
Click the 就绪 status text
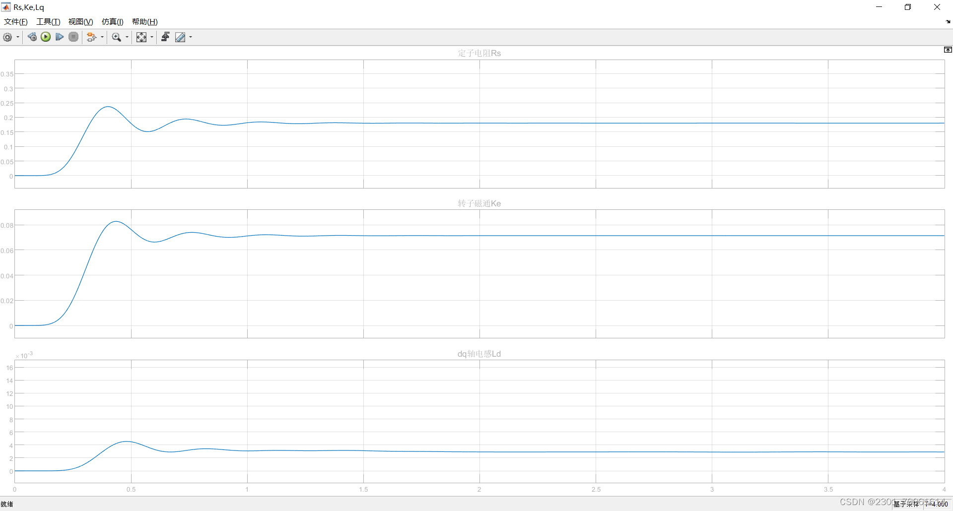pos(7,504)
